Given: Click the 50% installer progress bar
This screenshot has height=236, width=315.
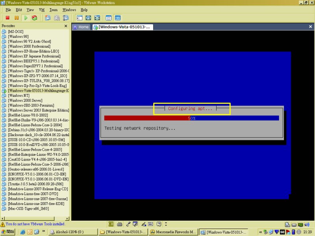Looking at the screenshot, I should [x=191, y=118].
